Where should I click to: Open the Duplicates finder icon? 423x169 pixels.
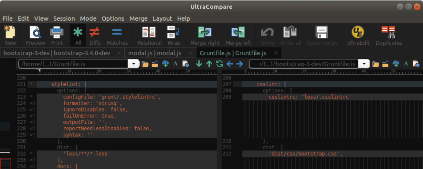pos(389,35)
